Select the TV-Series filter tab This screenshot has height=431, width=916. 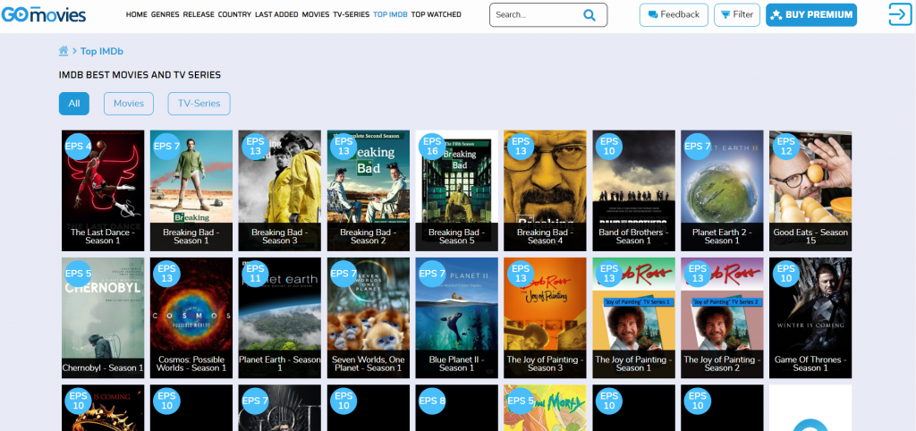click(x=199, y=104)
